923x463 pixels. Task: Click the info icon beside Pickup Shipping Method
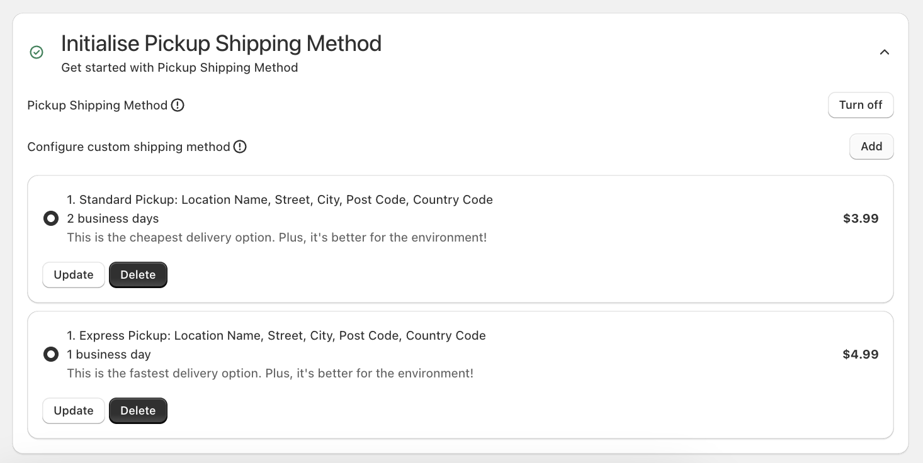point(178,105)
